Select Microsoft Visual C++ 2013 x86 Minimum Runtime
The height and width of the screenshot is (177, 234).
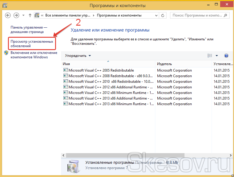[x=111, y=104]
